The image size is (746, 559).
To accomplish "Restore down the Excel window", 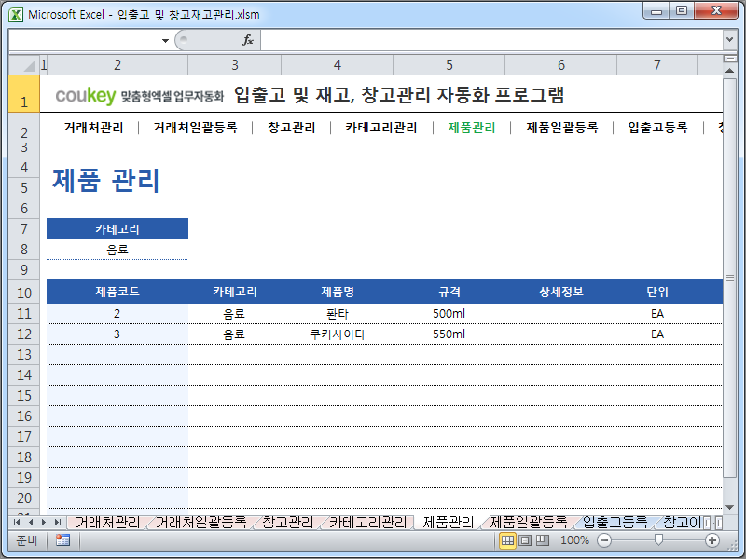I will [682, 11].
